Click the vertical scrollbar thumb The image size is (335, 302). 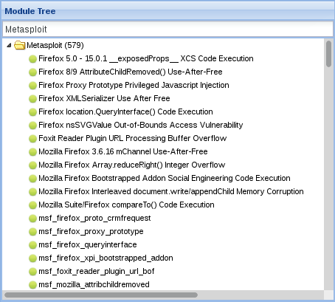point(328,54)
